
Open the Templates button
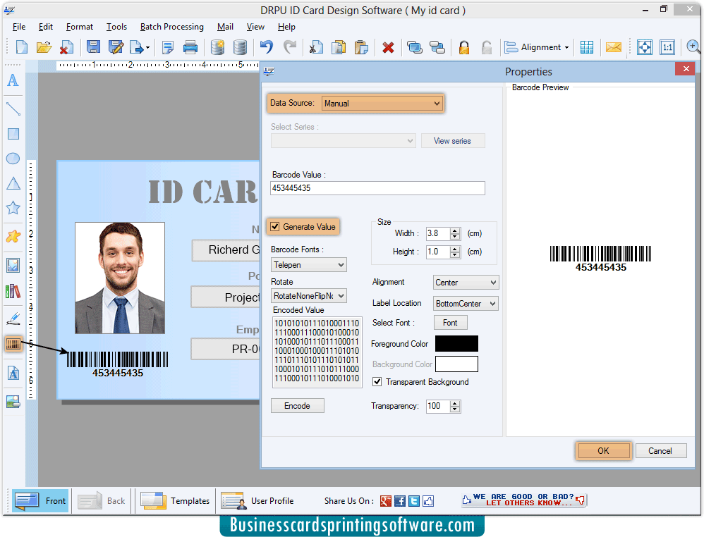pyautogui.click(x=175, y=500)
